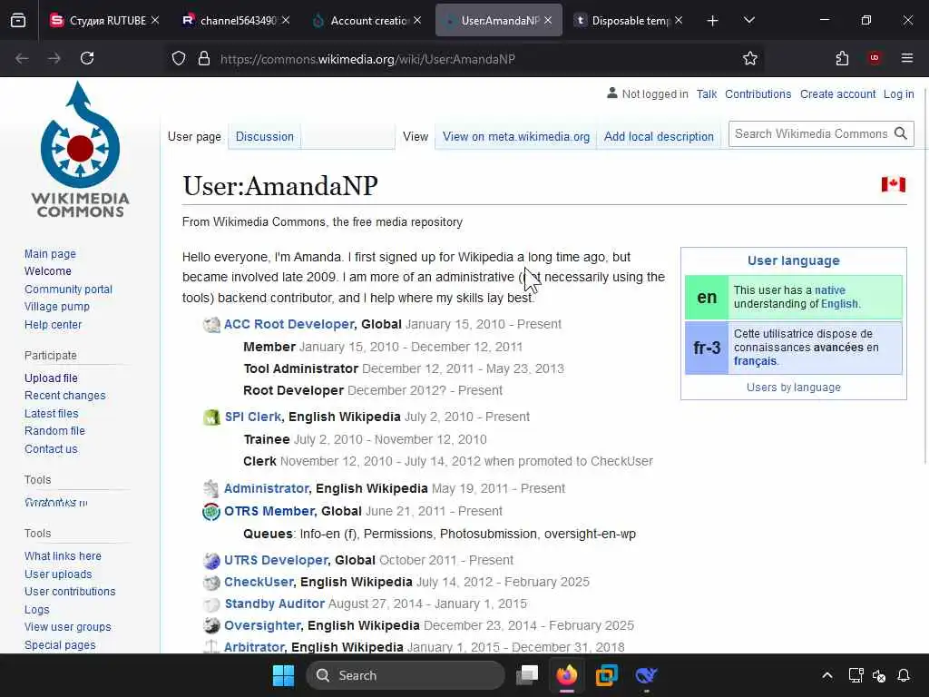Click the OTRS Member globe icon
The image size is (929, 697).
coord(210,512)
